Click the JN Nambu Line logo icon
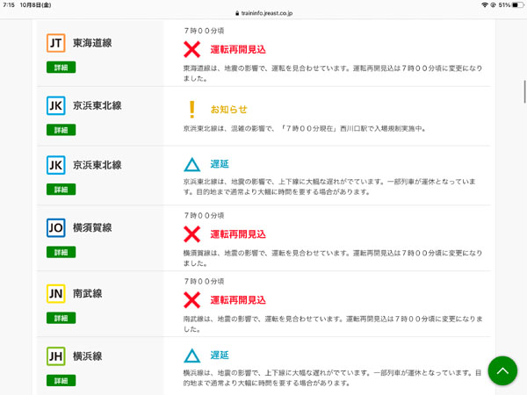The image size is (527, 395). pos(56,293)
